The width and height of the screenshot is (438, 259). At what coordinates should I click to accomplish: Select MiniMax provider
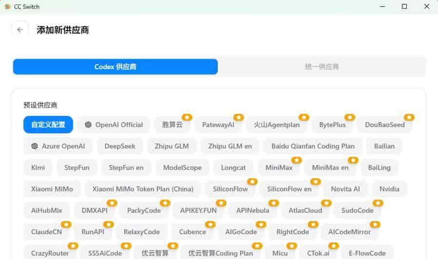coord(279,167)
